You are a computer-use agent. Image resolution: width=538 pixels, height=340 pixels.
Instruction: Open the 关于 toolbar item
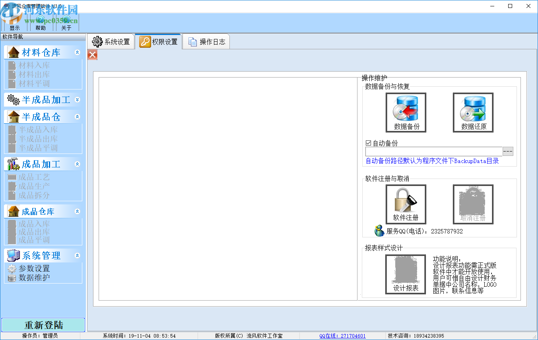point(66,23)
